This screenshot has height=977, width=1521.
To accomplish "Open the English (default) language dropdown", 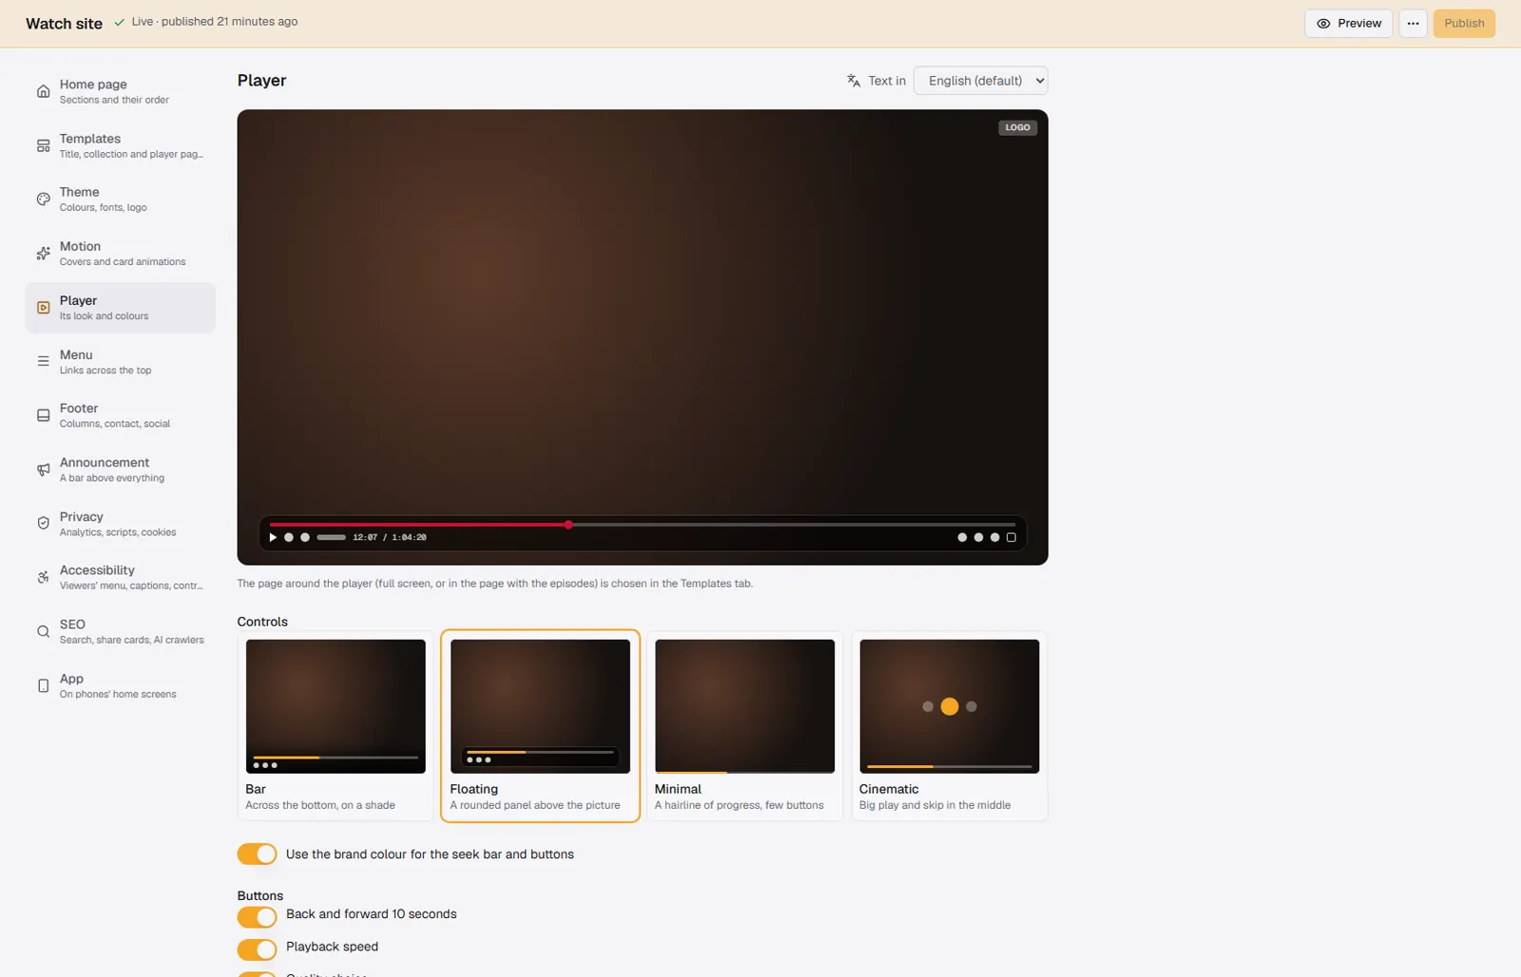I will point(980,81).
